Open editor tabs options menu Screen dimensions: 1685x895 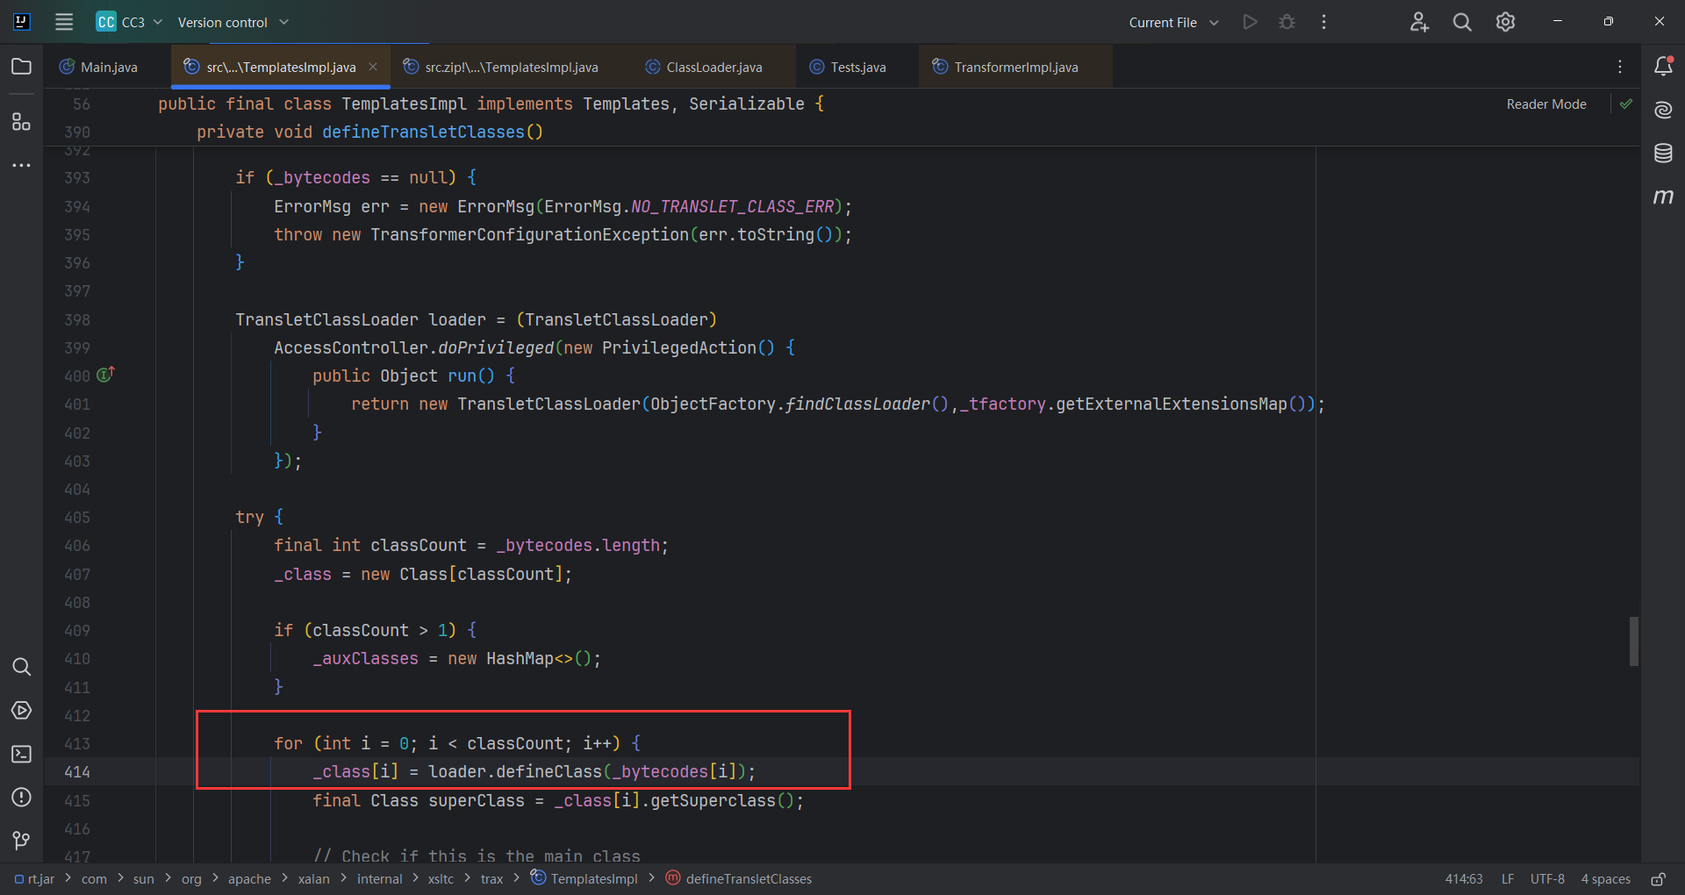coord(1620,67)
